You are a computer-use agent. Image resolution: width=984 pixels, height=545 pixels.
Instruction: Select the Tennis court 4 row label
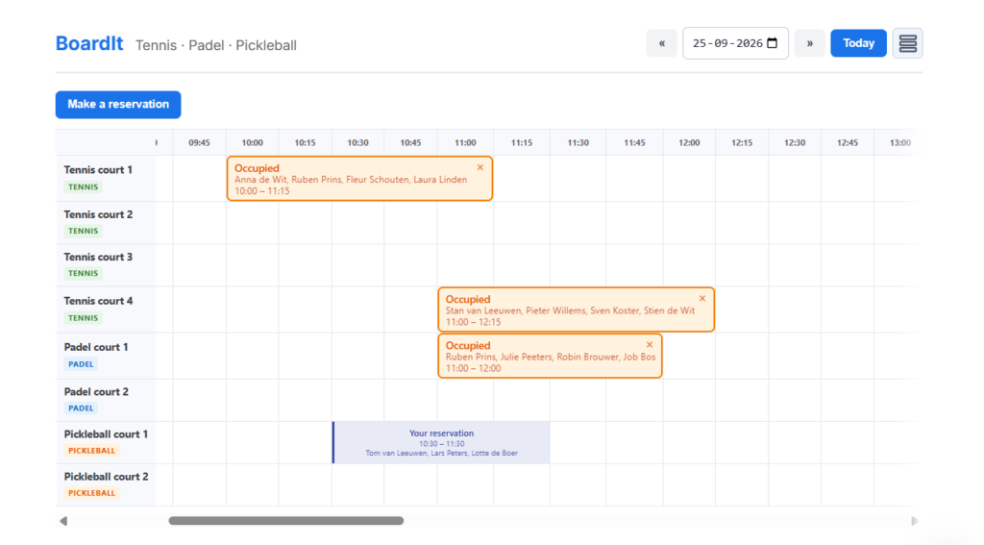click(98, 302)
